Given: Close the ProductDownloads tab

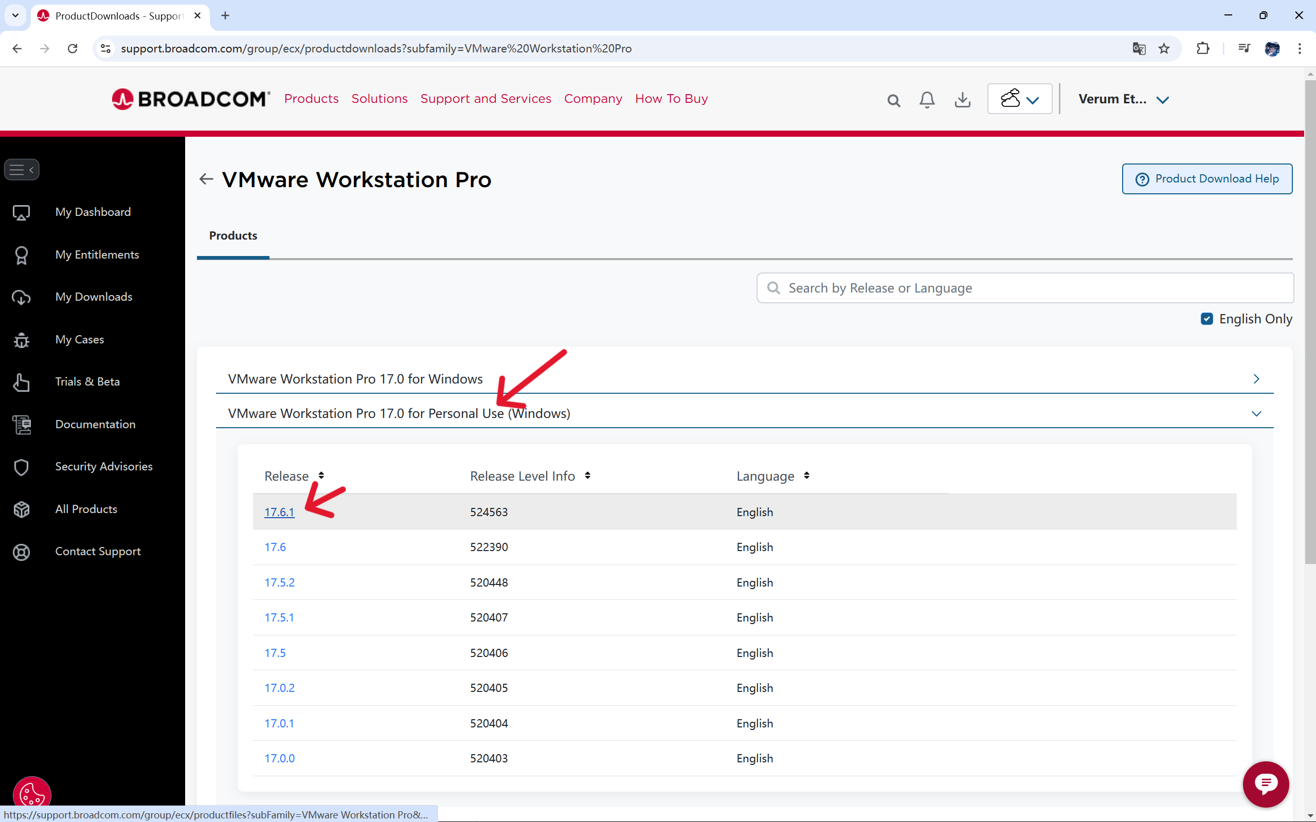Looking at the screenshot, I should point(197,15).
